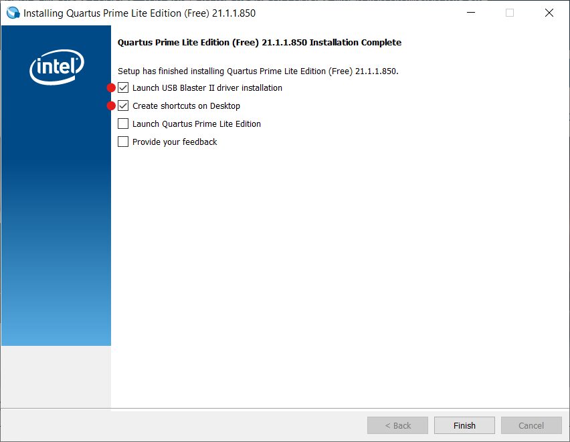
Task: Click the installer icon in title bar
Action: [x=13, y=13]
